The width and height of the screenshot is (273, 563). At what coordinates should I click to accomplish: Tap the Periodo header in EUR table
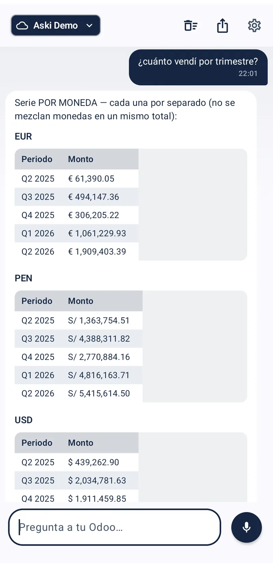(37, 159)
